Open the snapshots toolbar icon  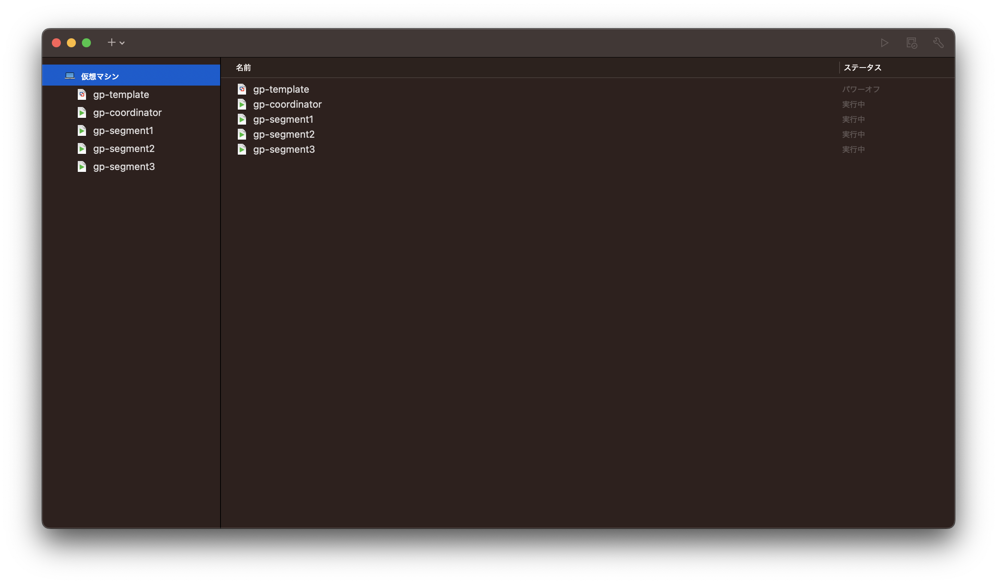pos(912,43)
